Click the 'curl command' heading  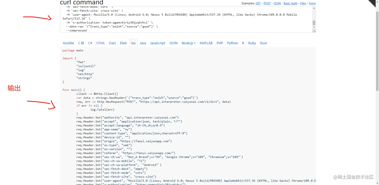[x=81, y=3]
